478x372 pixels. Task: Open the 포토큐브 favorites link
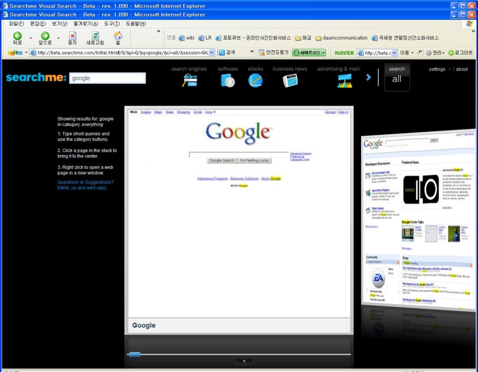coord(253,38)
